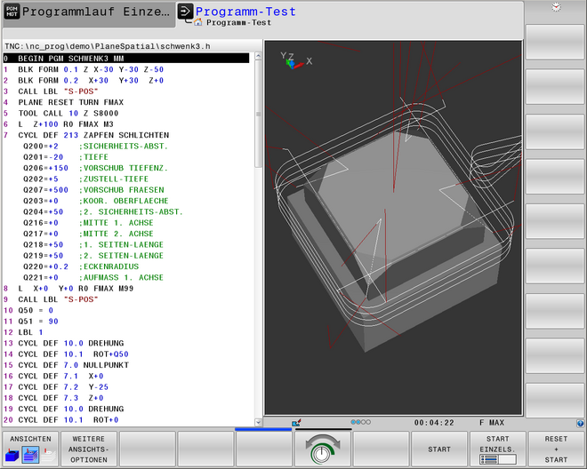
Task: Open WEITERE ANSICHTSOPTIONEN softkey
Action: point(88,449)
